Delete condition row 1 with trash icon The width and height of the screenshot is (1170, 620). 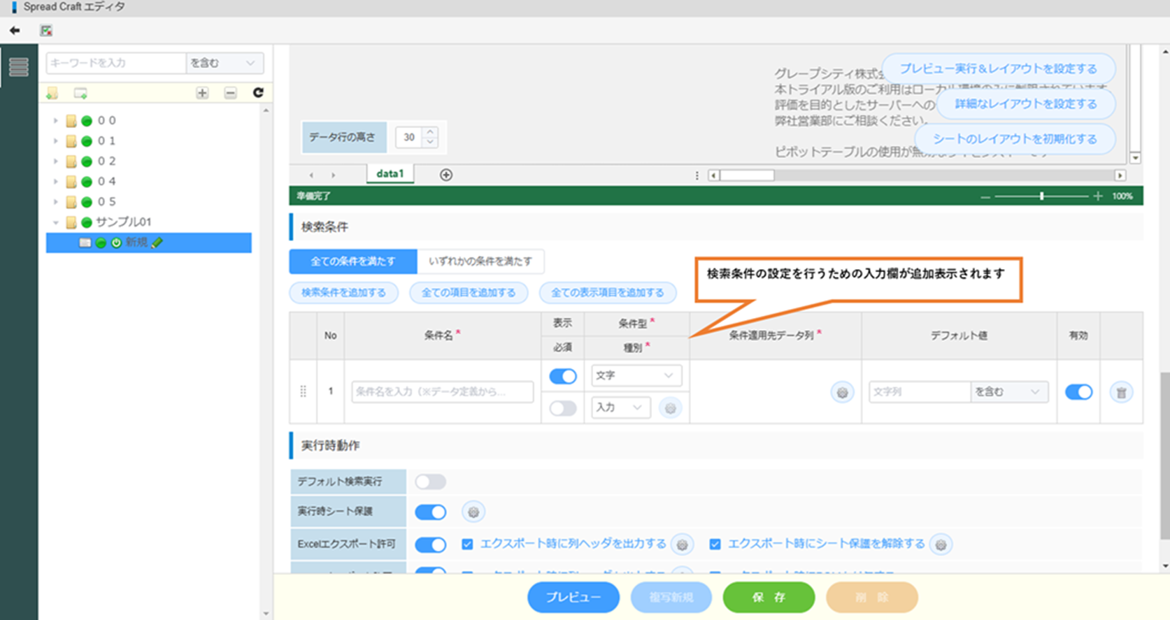(x=1121, y=392)
